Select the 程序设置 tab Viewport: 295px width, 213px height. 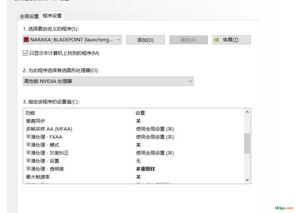52,16
